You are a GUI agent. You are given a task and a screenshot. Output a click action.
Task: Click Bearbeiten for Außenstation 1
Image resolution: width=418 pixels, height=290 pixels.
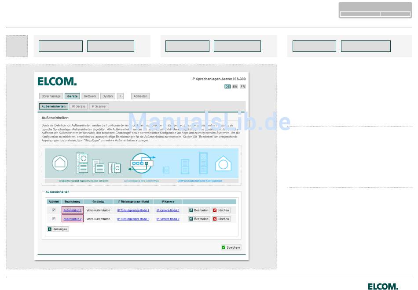(x=199, y=210)
